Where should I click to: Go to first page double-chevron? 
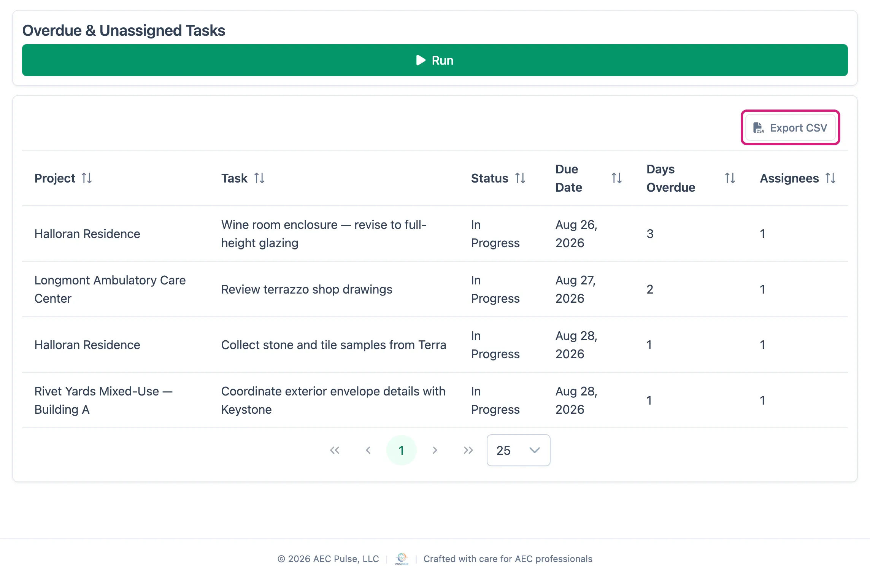pos(335,450)
